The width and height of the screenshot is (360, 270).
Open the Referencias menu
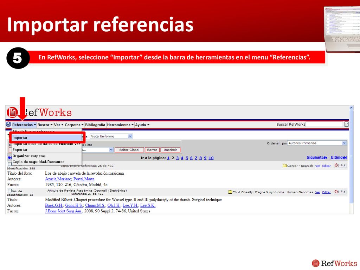tap(24, 125)
